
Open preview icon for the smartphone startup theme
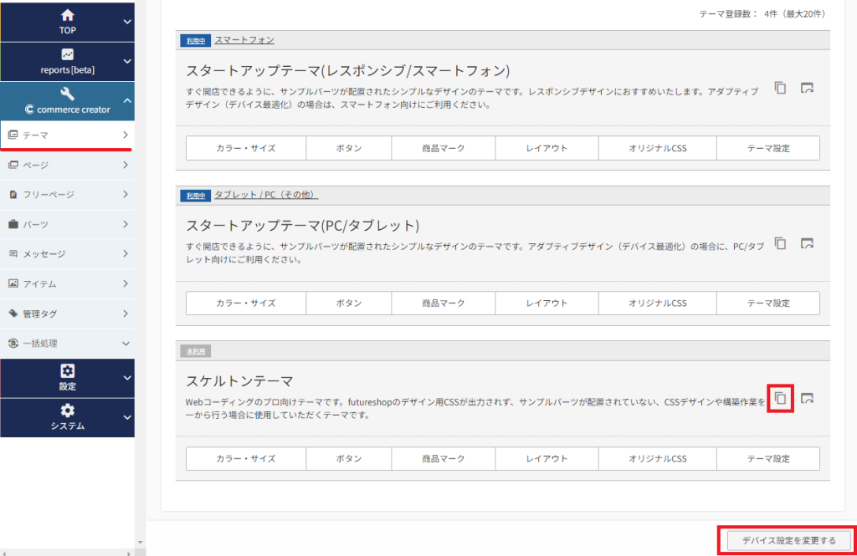pos(807,88)
